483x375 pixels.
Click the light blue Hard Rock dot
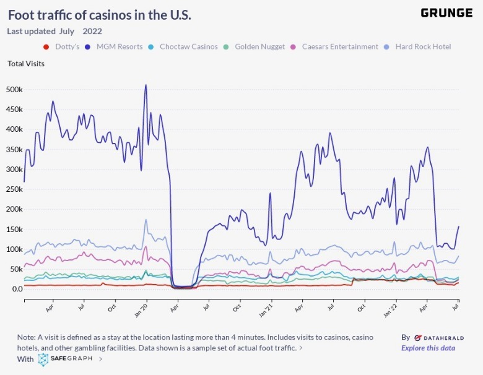pos(387,47)
